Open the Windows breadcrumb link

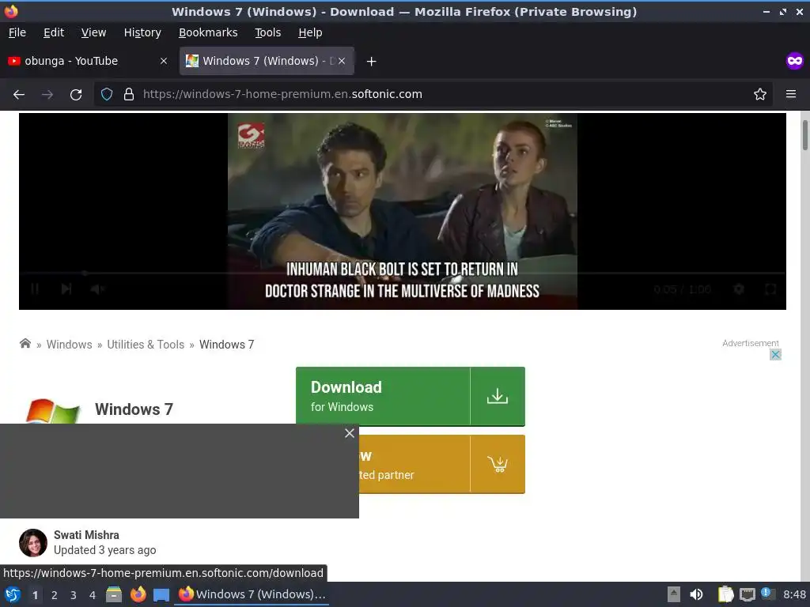(x=70, y=345)
